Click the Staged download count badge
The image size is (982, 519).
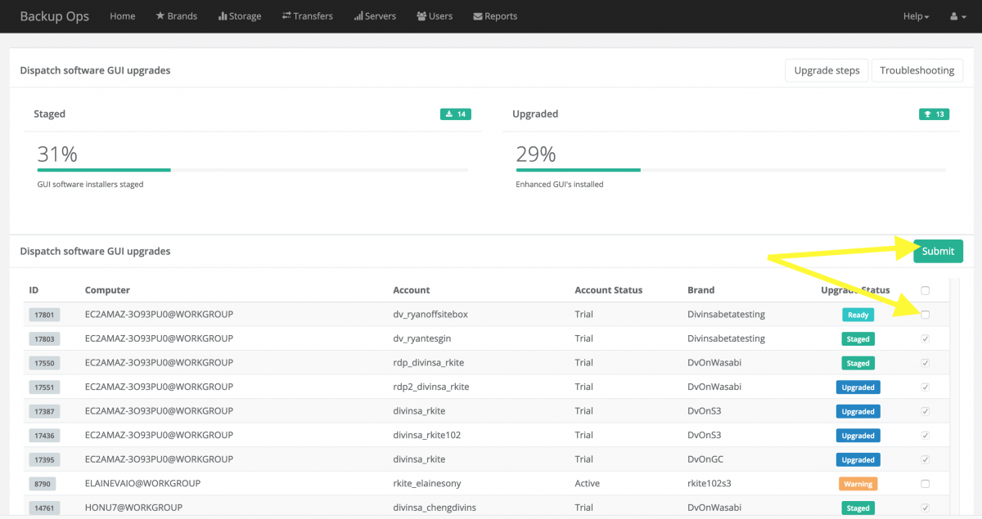tap(455, 114)
